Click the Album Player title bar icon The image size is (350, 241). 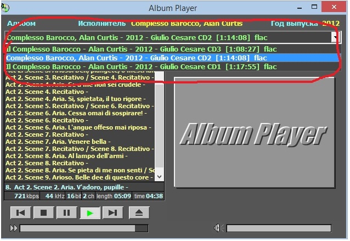pos(5,8)
